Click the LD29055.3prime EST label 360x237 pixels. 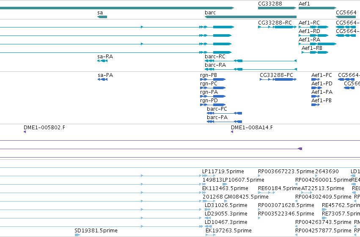click(226, 214)
